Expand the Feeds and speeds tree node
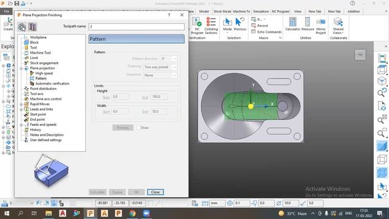Image resolution: width=389 pixels, height=219 pixels. [x=21, y=125]
